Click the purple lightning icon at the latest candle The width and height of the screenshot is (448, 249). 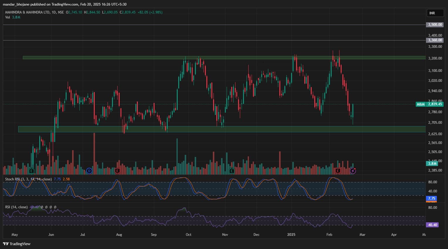[x=353, y=171]
